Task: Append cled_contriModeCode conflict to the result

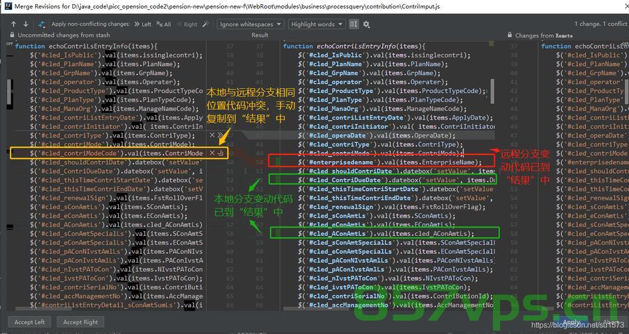Action: 220,153
